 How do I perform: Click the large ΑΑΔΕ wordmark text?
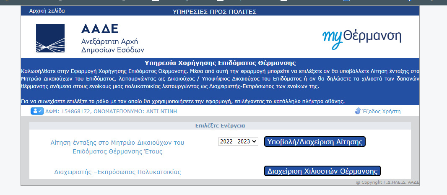(x=100, y=29)
